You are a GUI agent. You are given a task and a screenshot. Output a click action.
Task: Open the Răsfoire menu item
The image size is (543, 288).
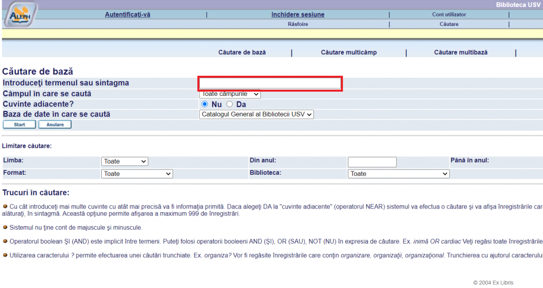(297, 24)
